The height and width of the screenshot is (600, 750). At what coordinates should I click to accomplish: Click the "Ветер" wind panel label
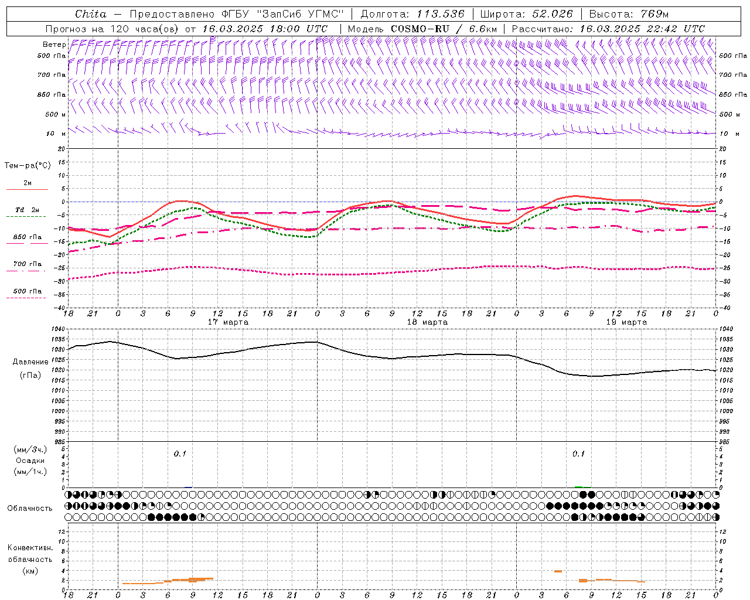click(54, 45)
